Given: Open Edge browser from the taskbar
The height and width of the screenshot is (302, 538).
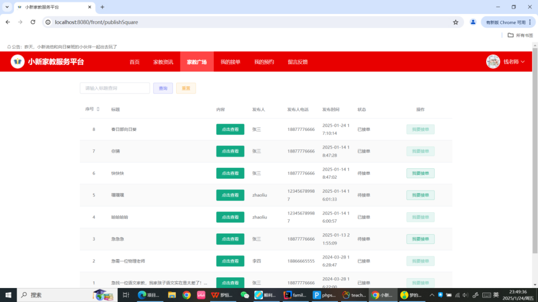Looking at the screenshot, I should [x=149, y=295].
